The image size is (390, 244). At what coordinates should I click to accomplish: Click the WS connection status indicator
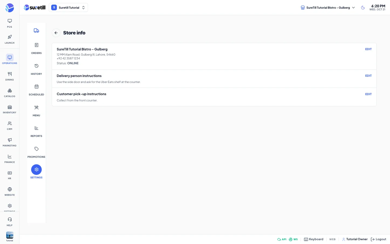[293, 239]
